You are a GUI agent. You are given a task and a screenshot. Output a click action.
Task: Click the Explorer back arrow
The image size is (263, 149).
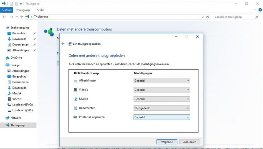coord(5,17)
